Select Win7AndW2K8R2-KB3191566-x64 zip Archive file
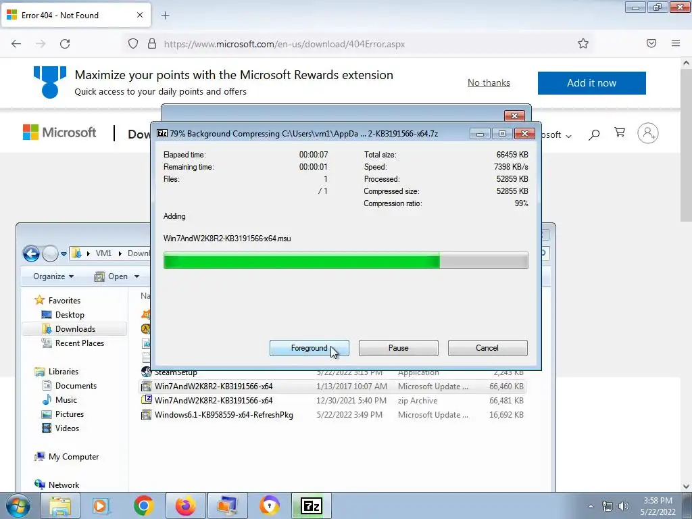This screenshot has height=519, width=692. click(332, 401)
